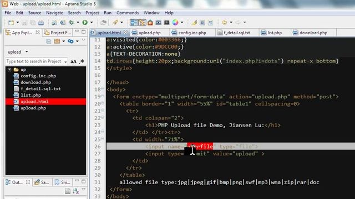The width and height of the screenshot is (355, 199).
Task: Minimize the App Explorer panel
Action: click(77, 32)
